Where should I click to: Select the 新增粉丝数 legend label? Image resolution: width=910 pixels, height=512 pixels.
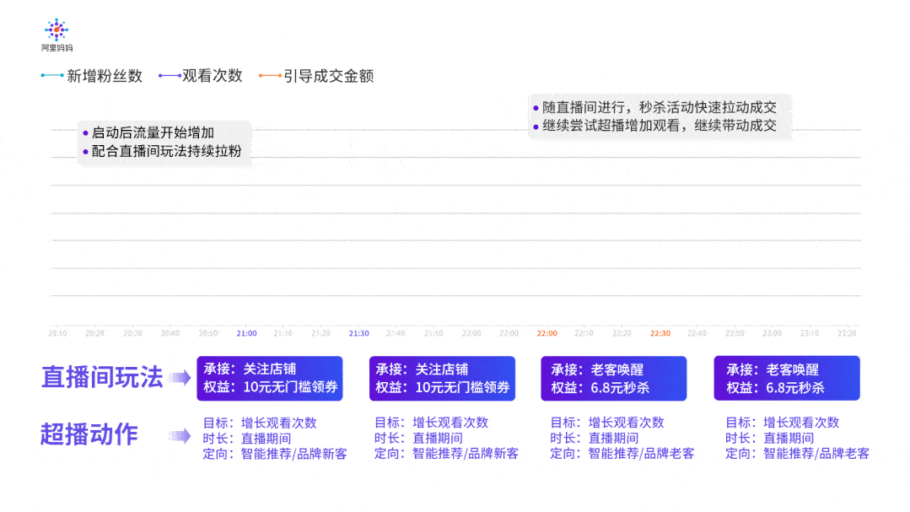pyautogui.click(x=105, y=76)
